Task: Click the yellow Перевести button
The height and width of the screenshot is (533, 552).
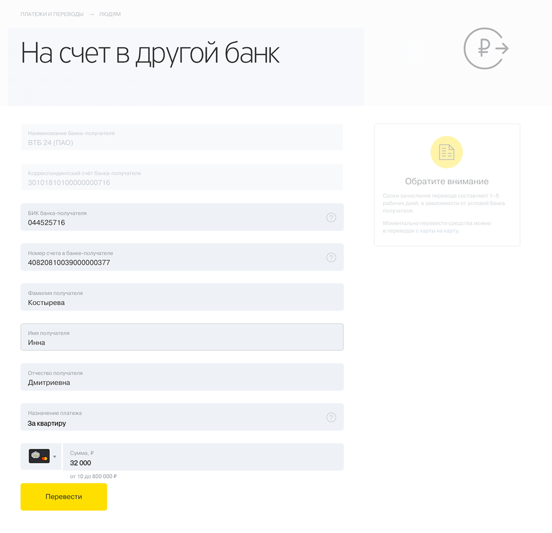Action: tap(64, 497)
